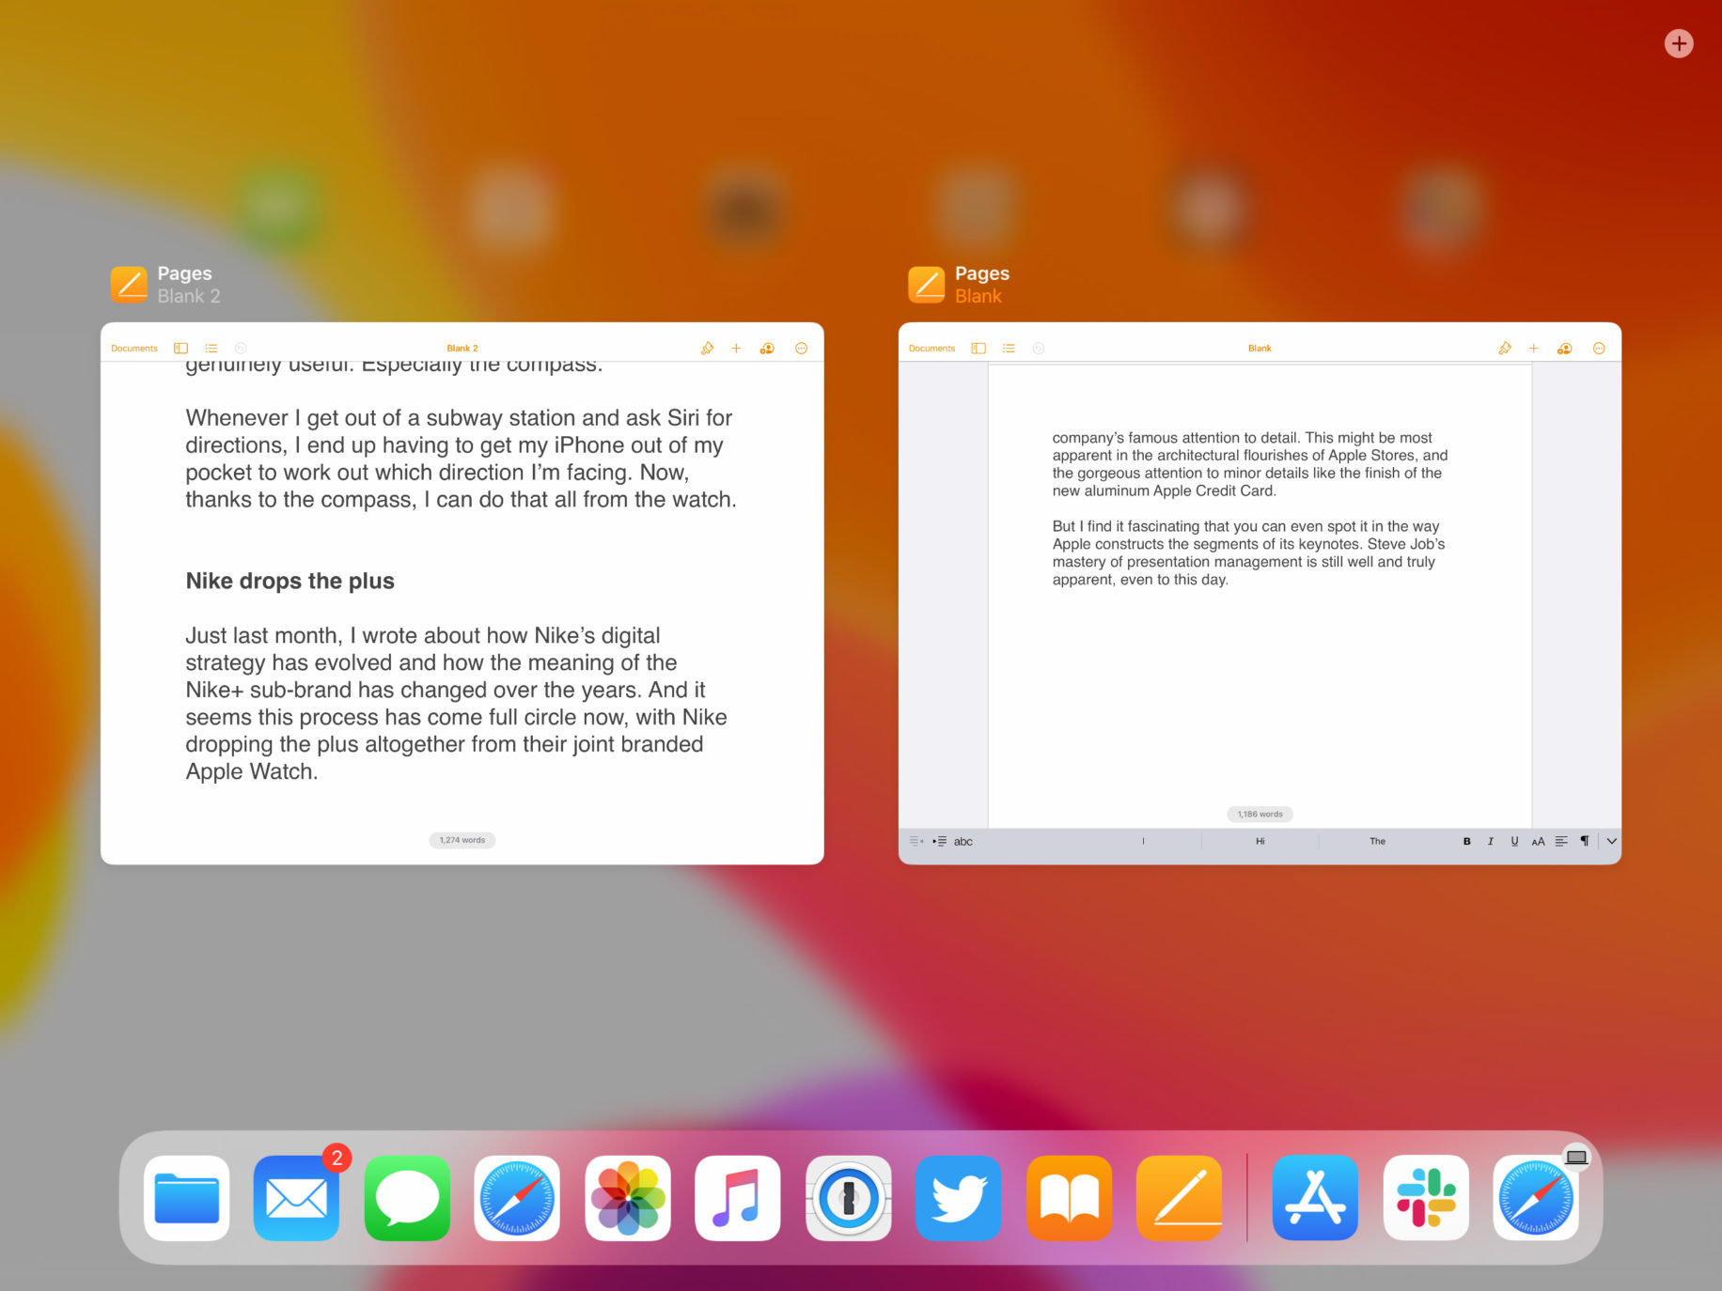This screenshot has width=1722, height=1291.
Task: Collapse the shortcut bar with the chevron
Action: [1612, 841]
